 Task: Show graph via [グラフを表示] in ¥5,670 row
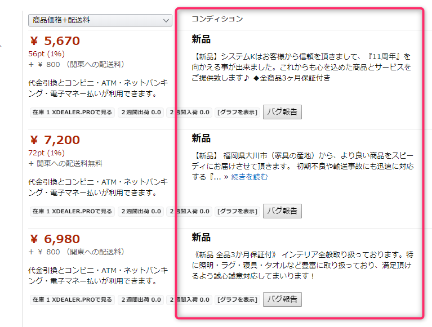pos(237,113)
